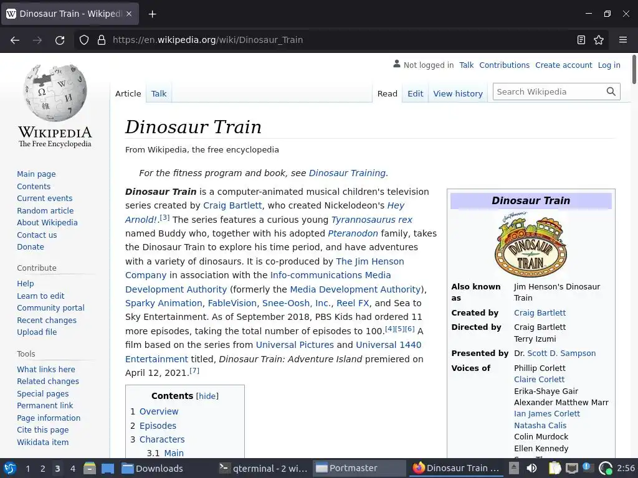Open Main page sidebar link
The image size is (638, 478).
tap(36, 174)
